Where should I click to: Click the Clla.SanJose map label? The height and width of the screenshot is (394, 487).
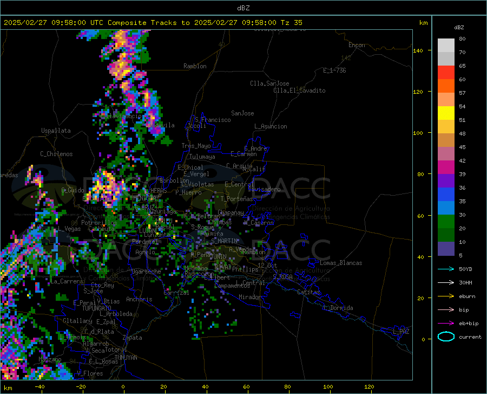click(269, 83)
